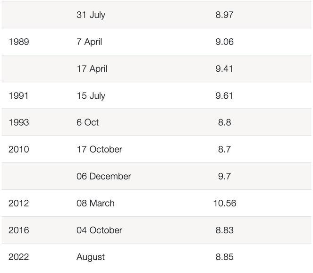The height and width of the screenshot is (273, 313).
Task: Select the 10.56 value in 2012 row
Action: pos(225,203)
